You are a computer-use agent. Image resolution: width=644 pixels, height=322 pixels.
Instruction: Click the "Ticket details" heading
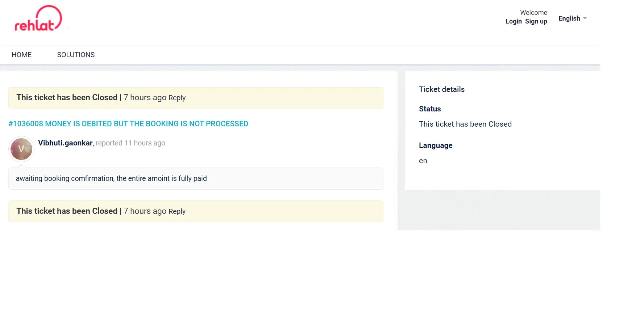tap(441, 89)
